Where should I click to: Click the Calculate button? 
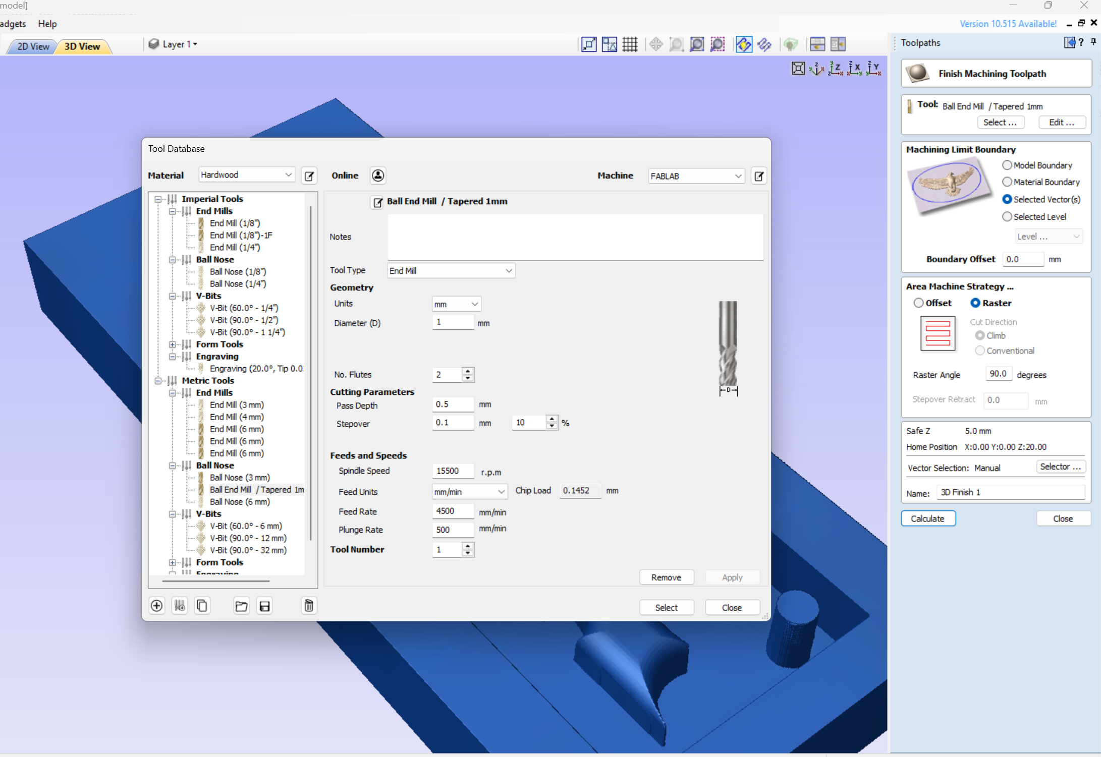(x=927, y=518)
